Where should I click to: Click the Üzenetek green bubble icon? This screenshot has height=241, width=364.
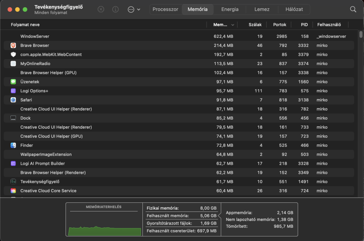[x=13, y=82]
